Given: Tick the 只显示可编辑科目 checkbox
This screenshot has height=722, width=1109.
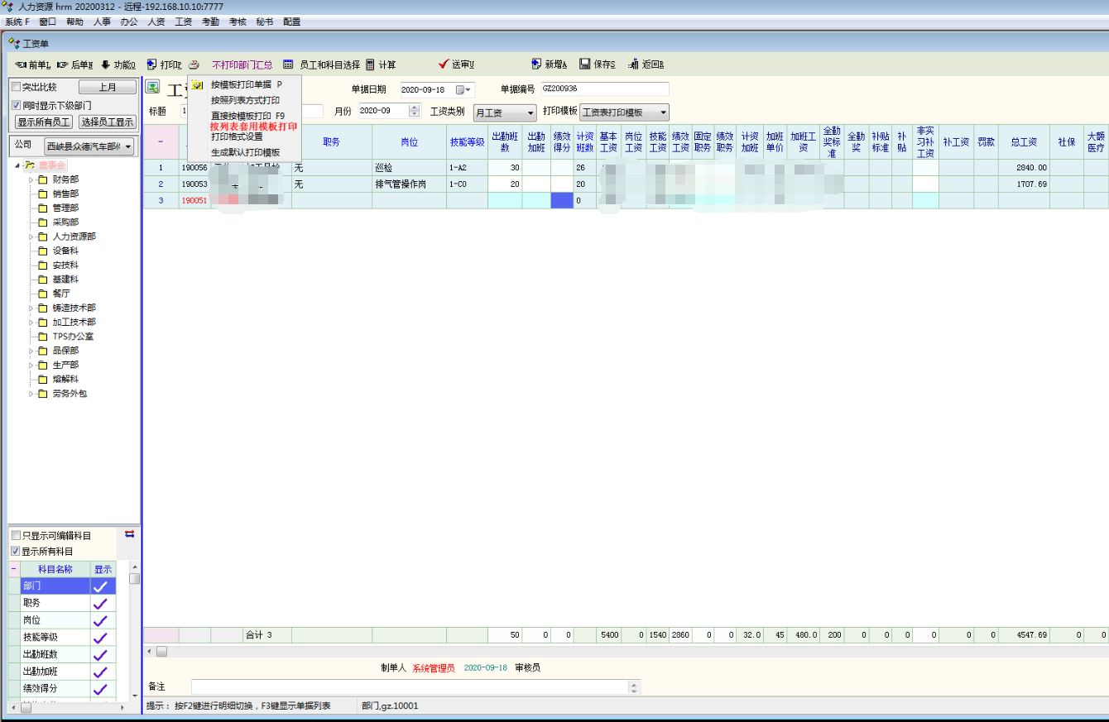Looking at the screenshot, I should (x=16, y=536).
